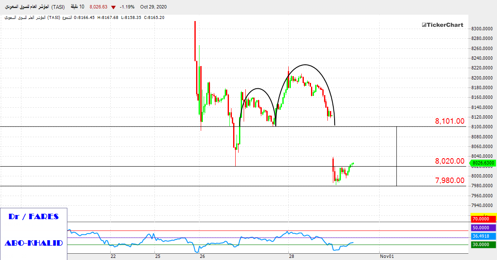
Task: Click the 8060.0000 price axis label
Action: [x=482, y=147]
